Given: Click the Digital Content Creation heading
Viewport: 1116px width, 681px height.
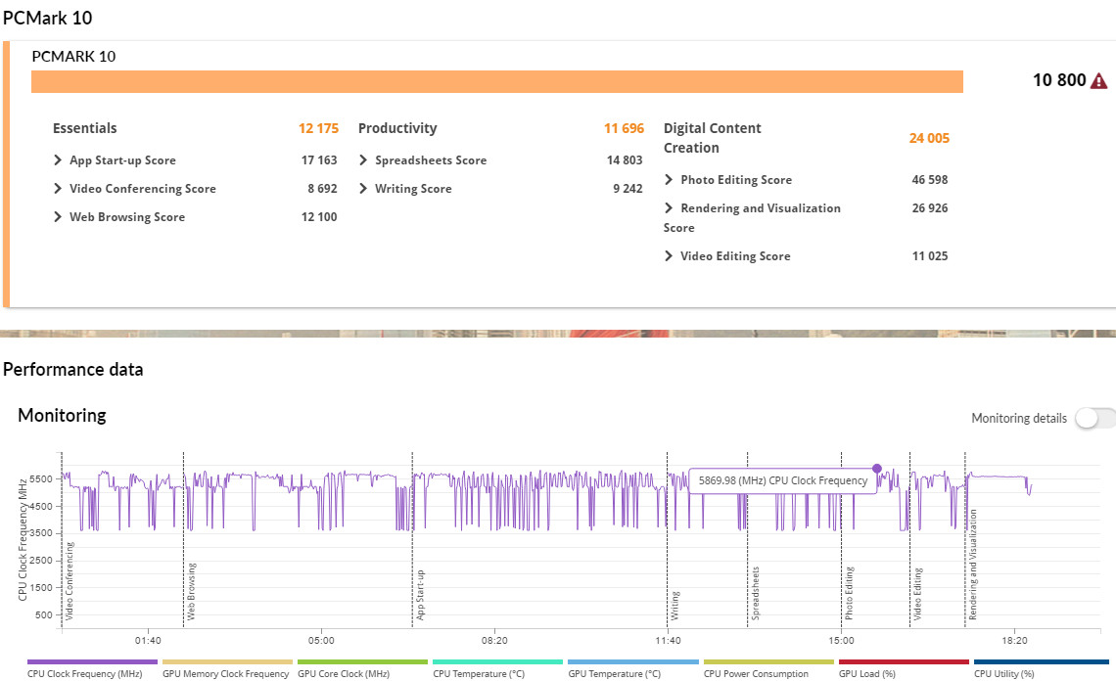Looking at the screenshot, I should [x=713, y=138].
